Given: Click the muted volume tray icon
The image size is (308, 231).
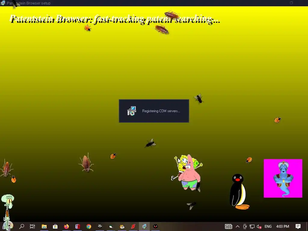Looking at the screenshot, I should pyautogui.click(x=259, y=226).
